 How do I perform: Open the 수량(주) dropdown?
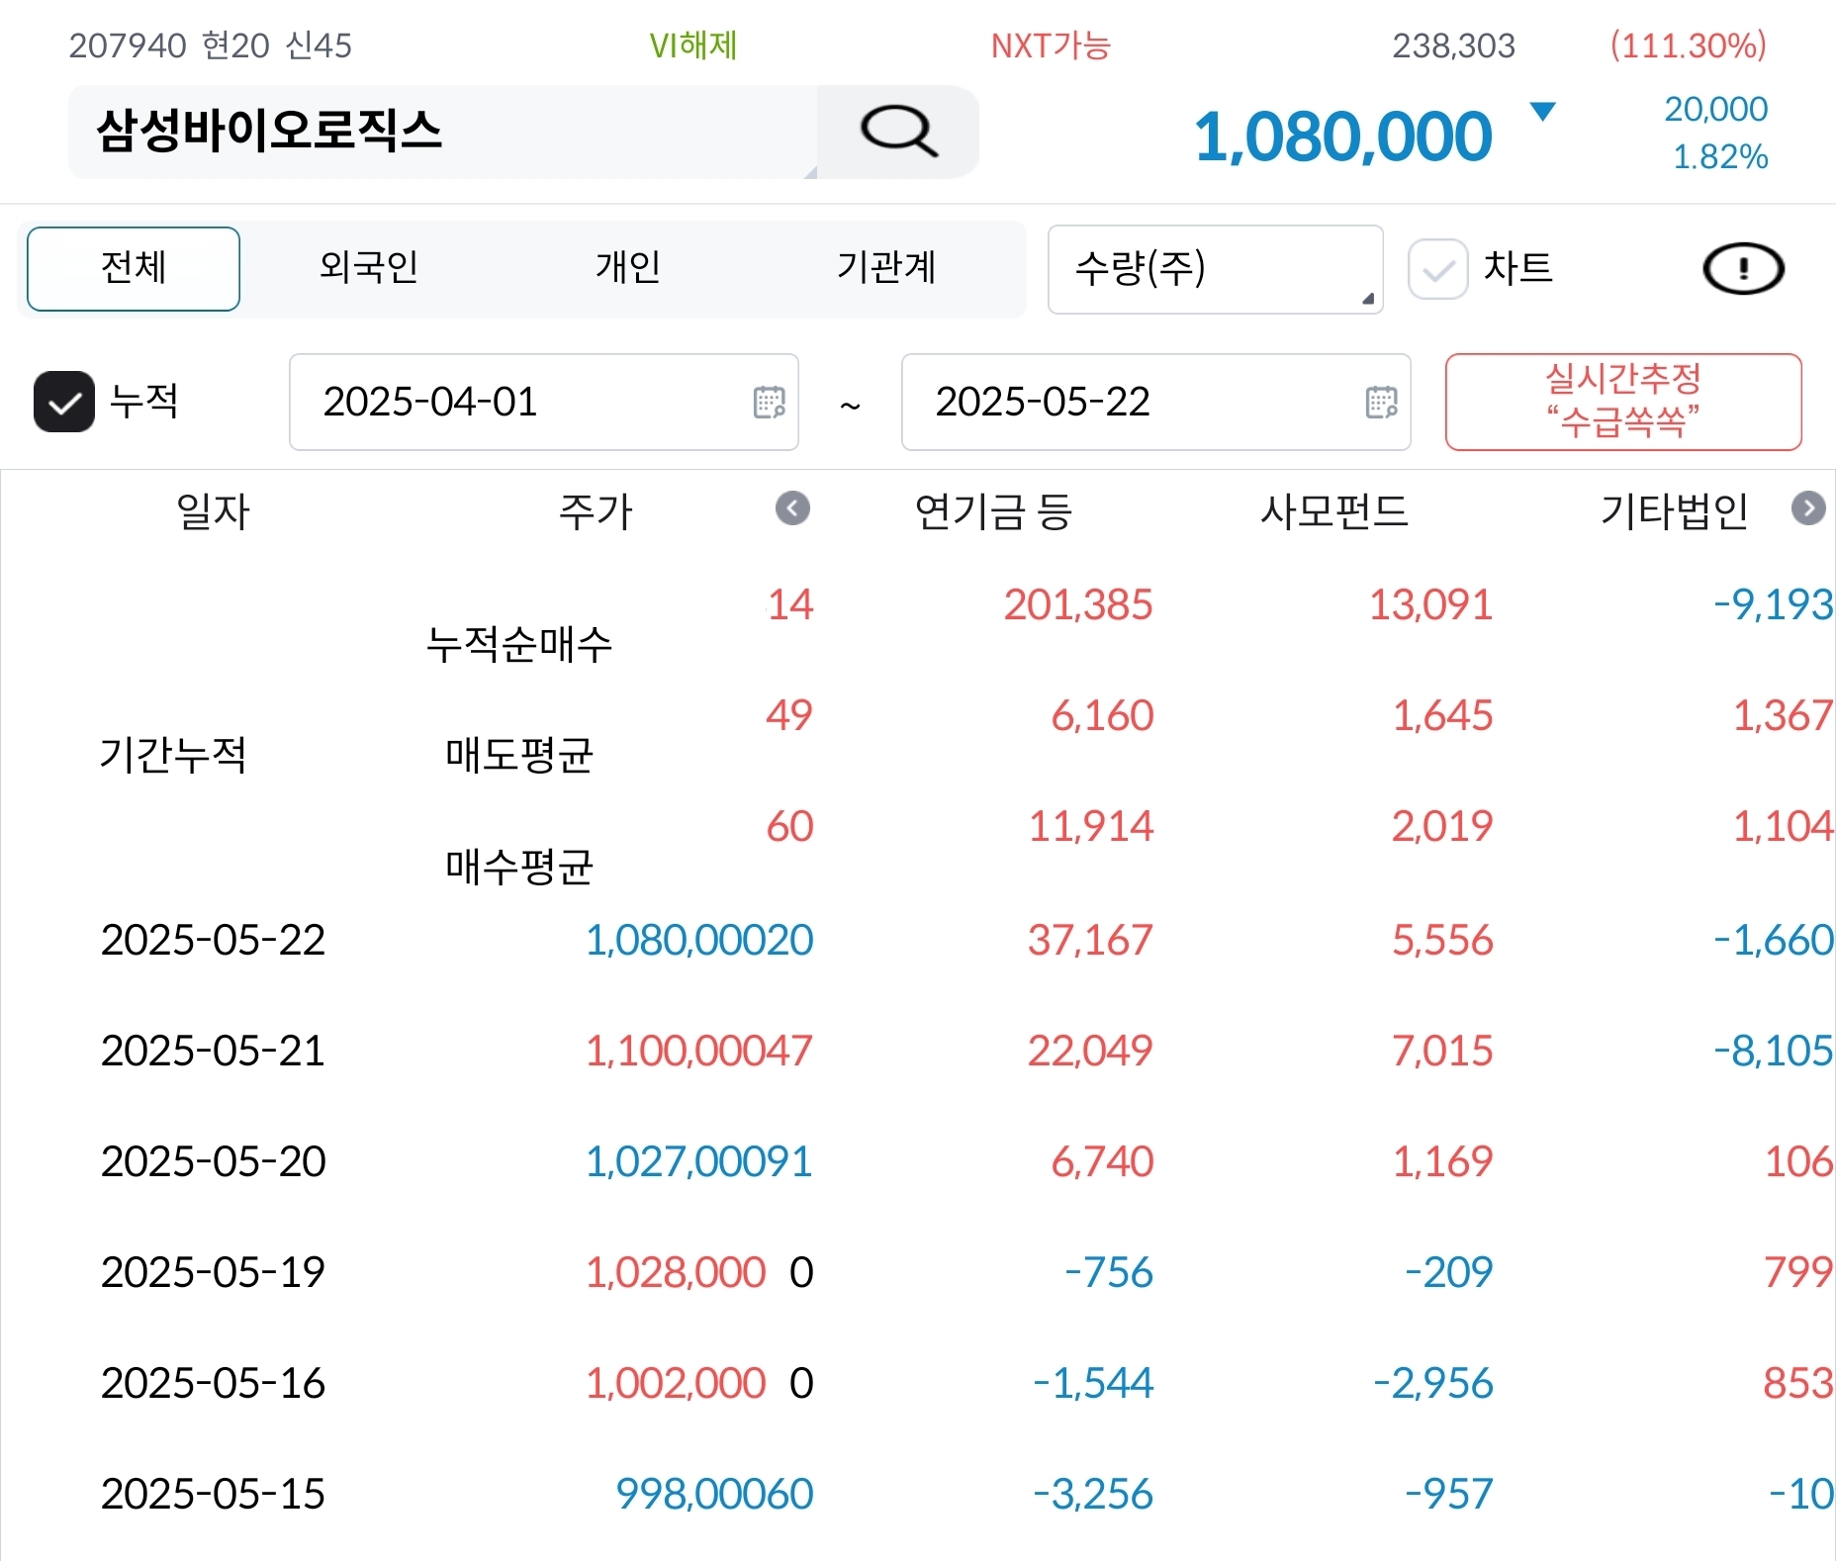tap(1215, 269)
